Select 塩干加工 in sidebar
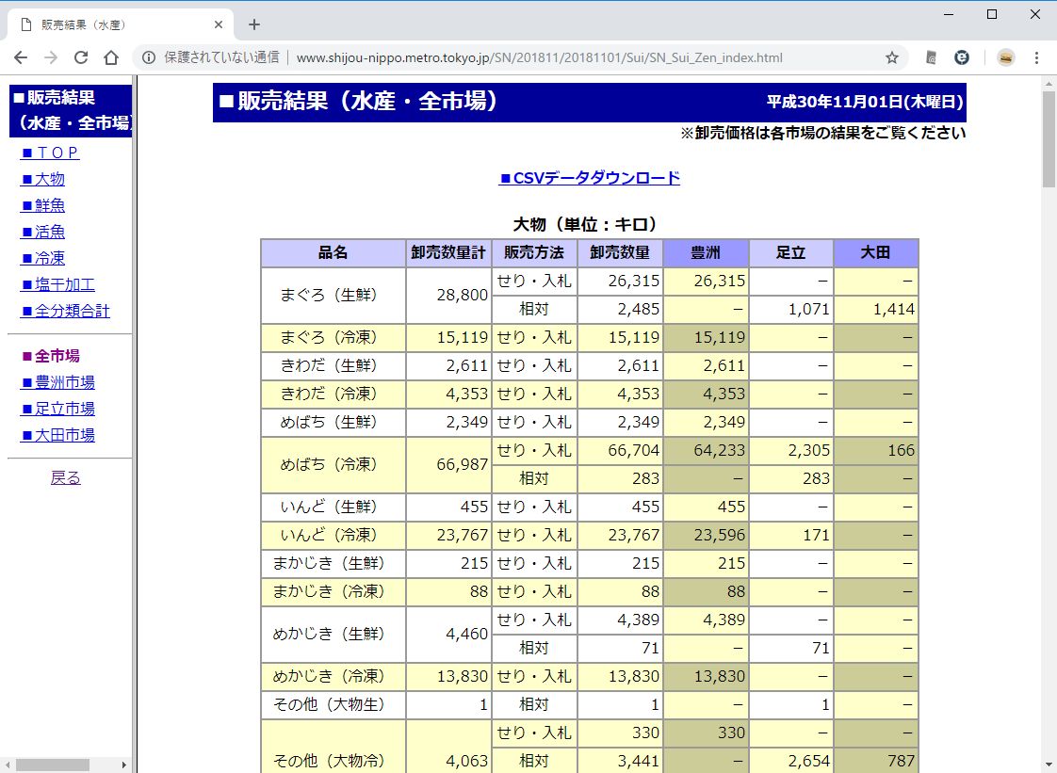This screenshot has width=1057, height=773. point(57,284)
